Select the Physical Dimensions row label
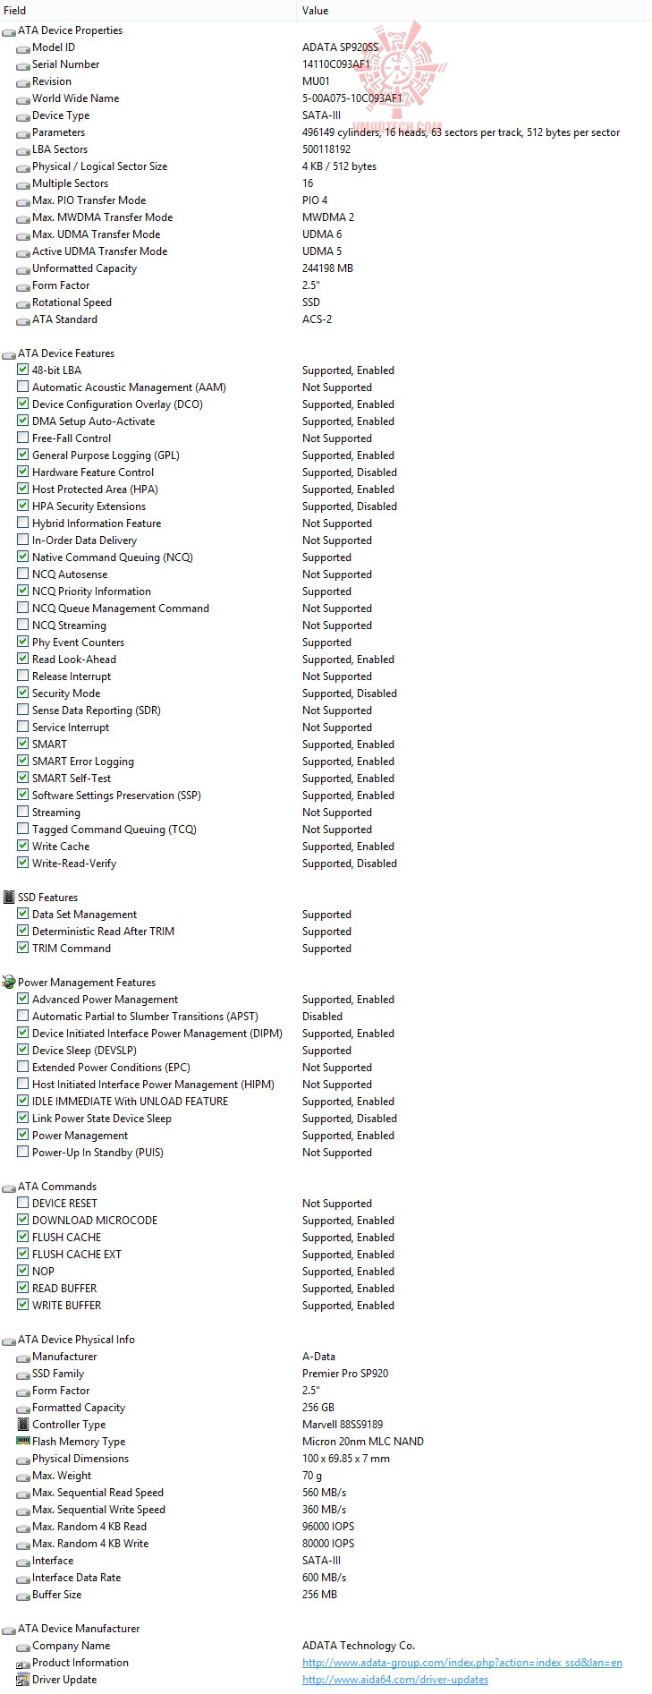 tap(80, 1459)
